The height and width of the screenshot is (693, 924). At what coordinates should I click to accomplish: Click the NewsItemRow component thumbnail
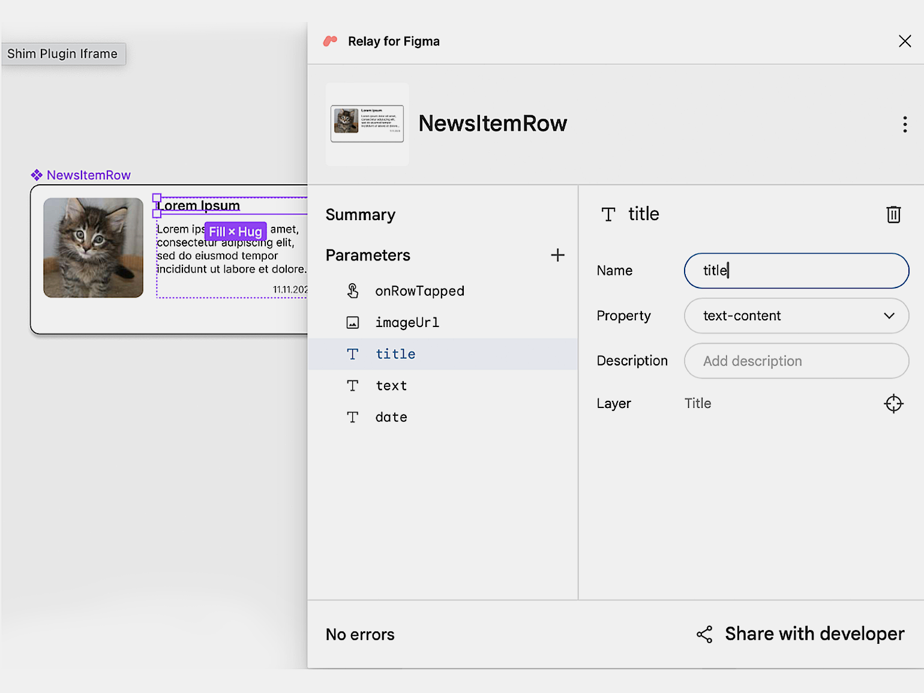[x=367, y=124]
